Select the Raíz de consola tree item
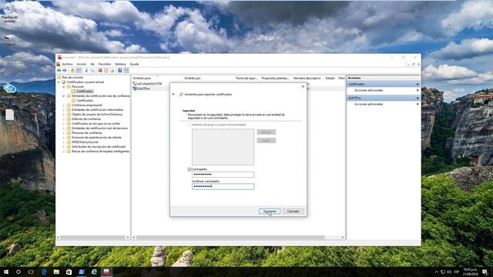The width and height of the screenshot is (493, 277). pos(72,77)
